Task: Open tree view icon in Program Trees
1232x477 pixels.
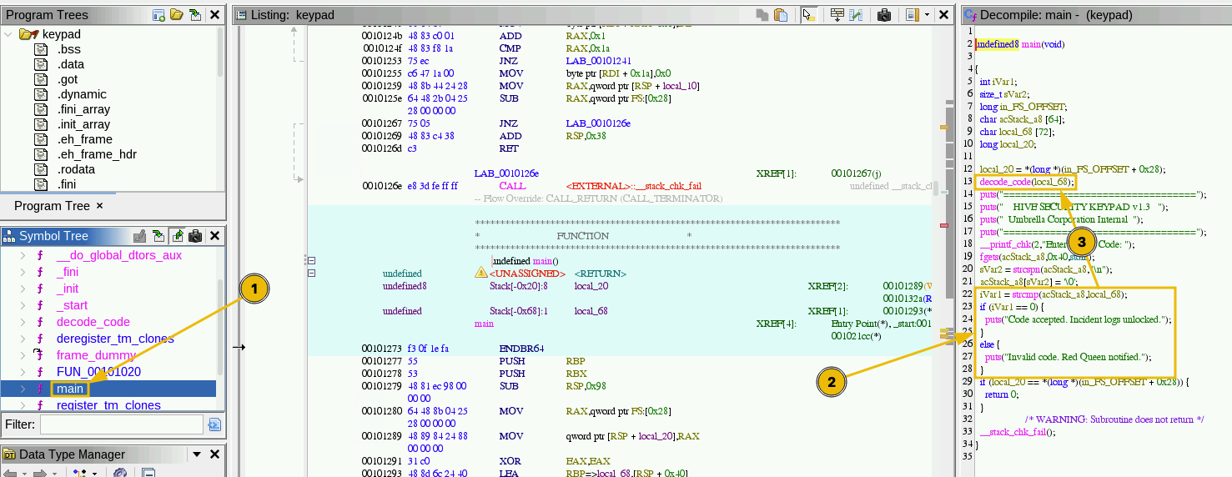Action: click(176, 14)
